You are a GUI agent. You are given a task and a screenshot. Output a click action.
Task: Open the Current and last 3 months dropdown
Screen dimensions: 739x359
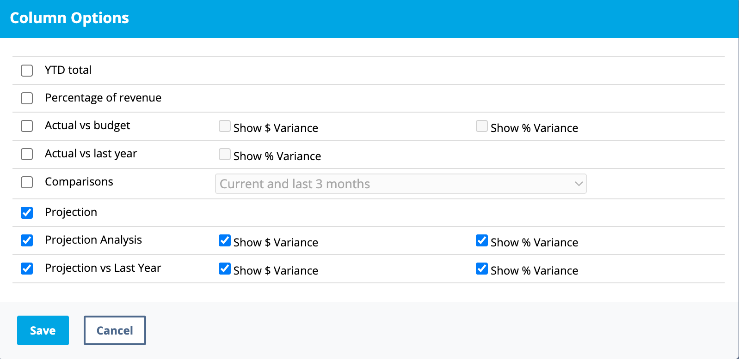tap(400, 184)
